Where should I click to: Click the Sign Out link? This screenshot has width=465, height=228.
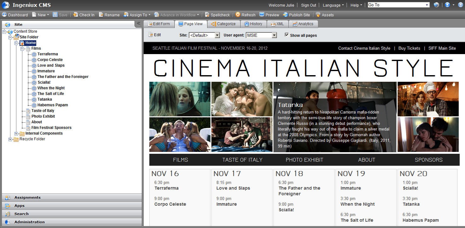coord(308,5)
